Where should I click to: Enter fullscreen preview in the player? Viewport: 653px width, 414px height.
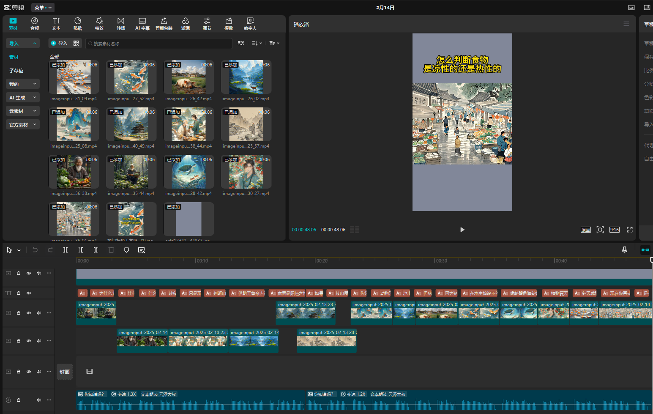pyautogui.click(x=629, y=230)
